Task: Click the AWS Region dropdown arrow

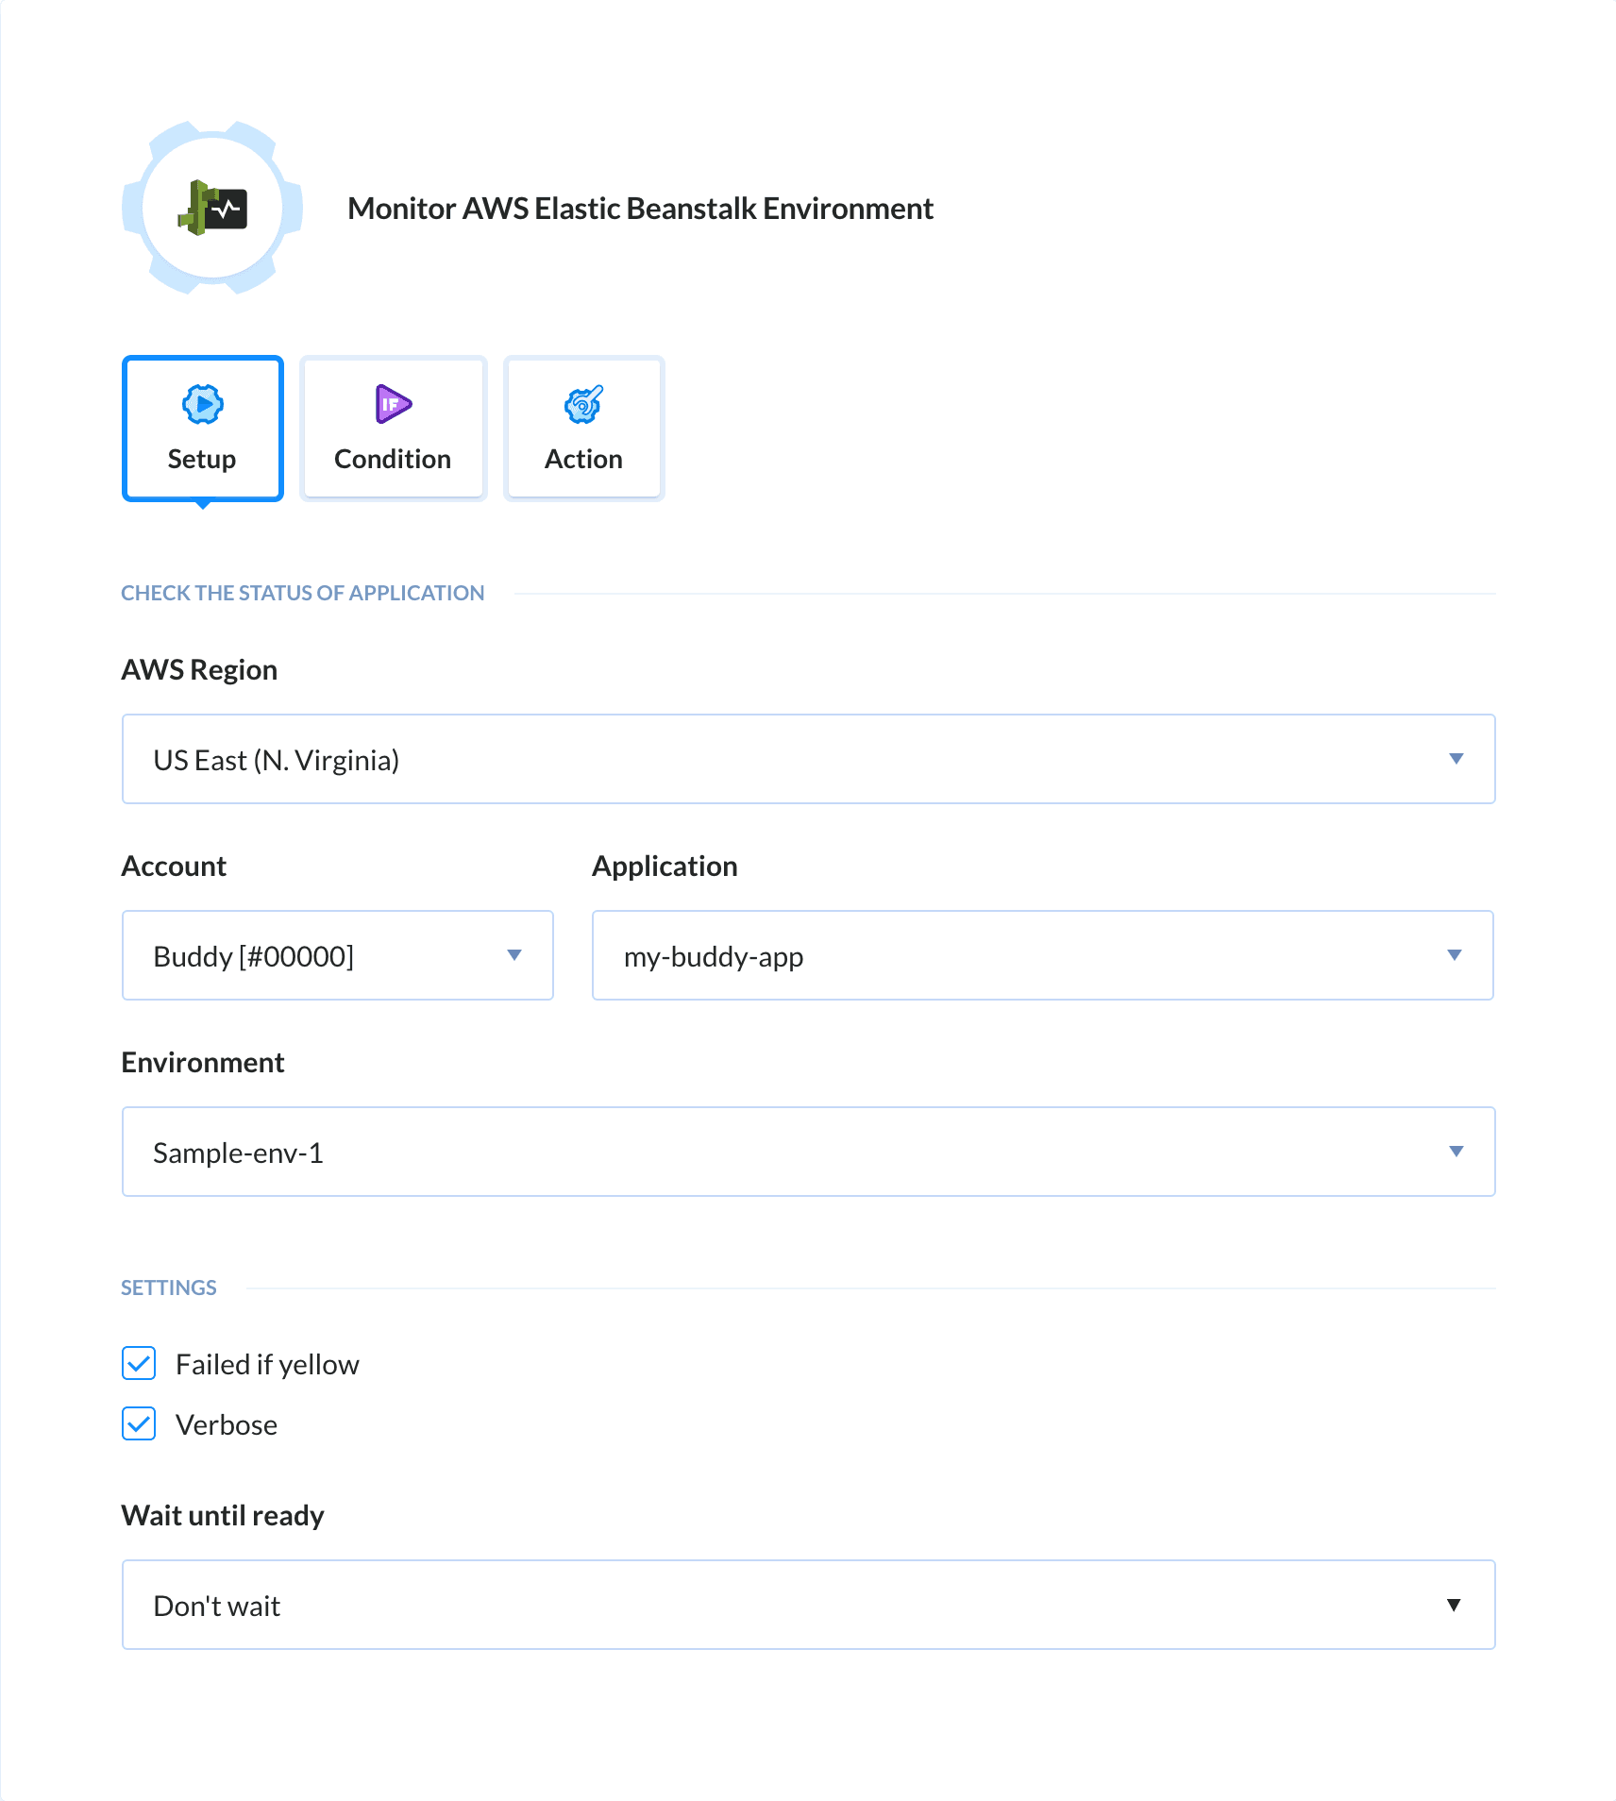Action: [x=1456, y=758]
